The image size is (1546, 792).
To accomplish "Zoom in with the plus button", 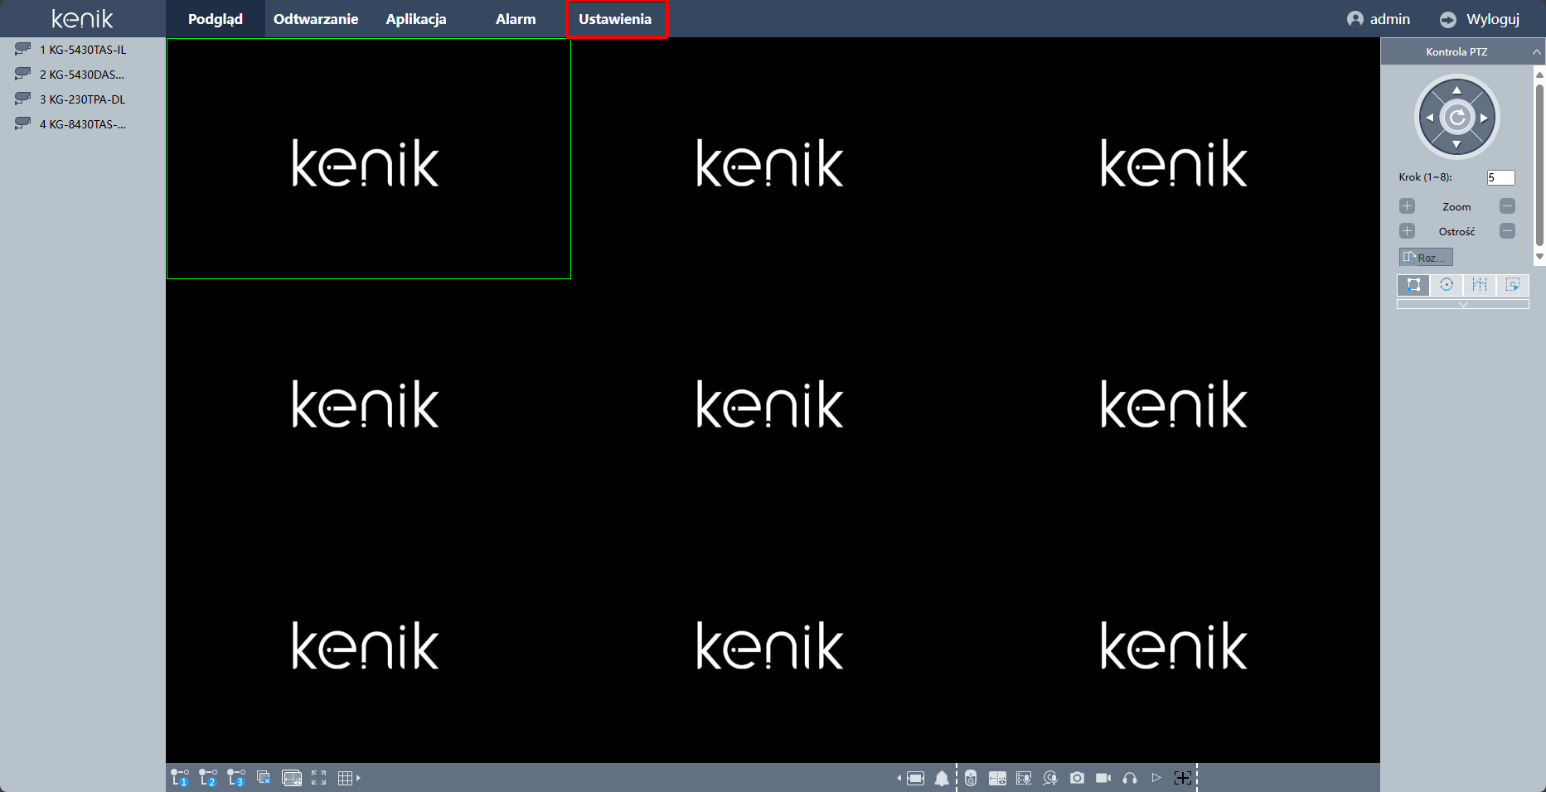I will [x=1407, y=206].
